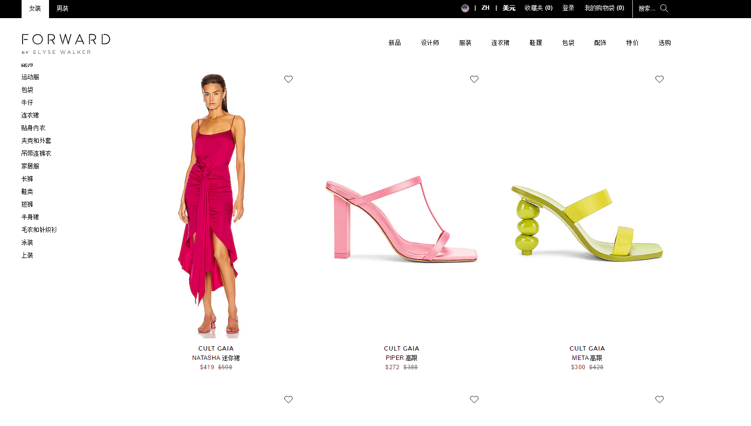Select 半身裙 category in sidebar
The image size is (751, 426).
click(x=30, y=217)
